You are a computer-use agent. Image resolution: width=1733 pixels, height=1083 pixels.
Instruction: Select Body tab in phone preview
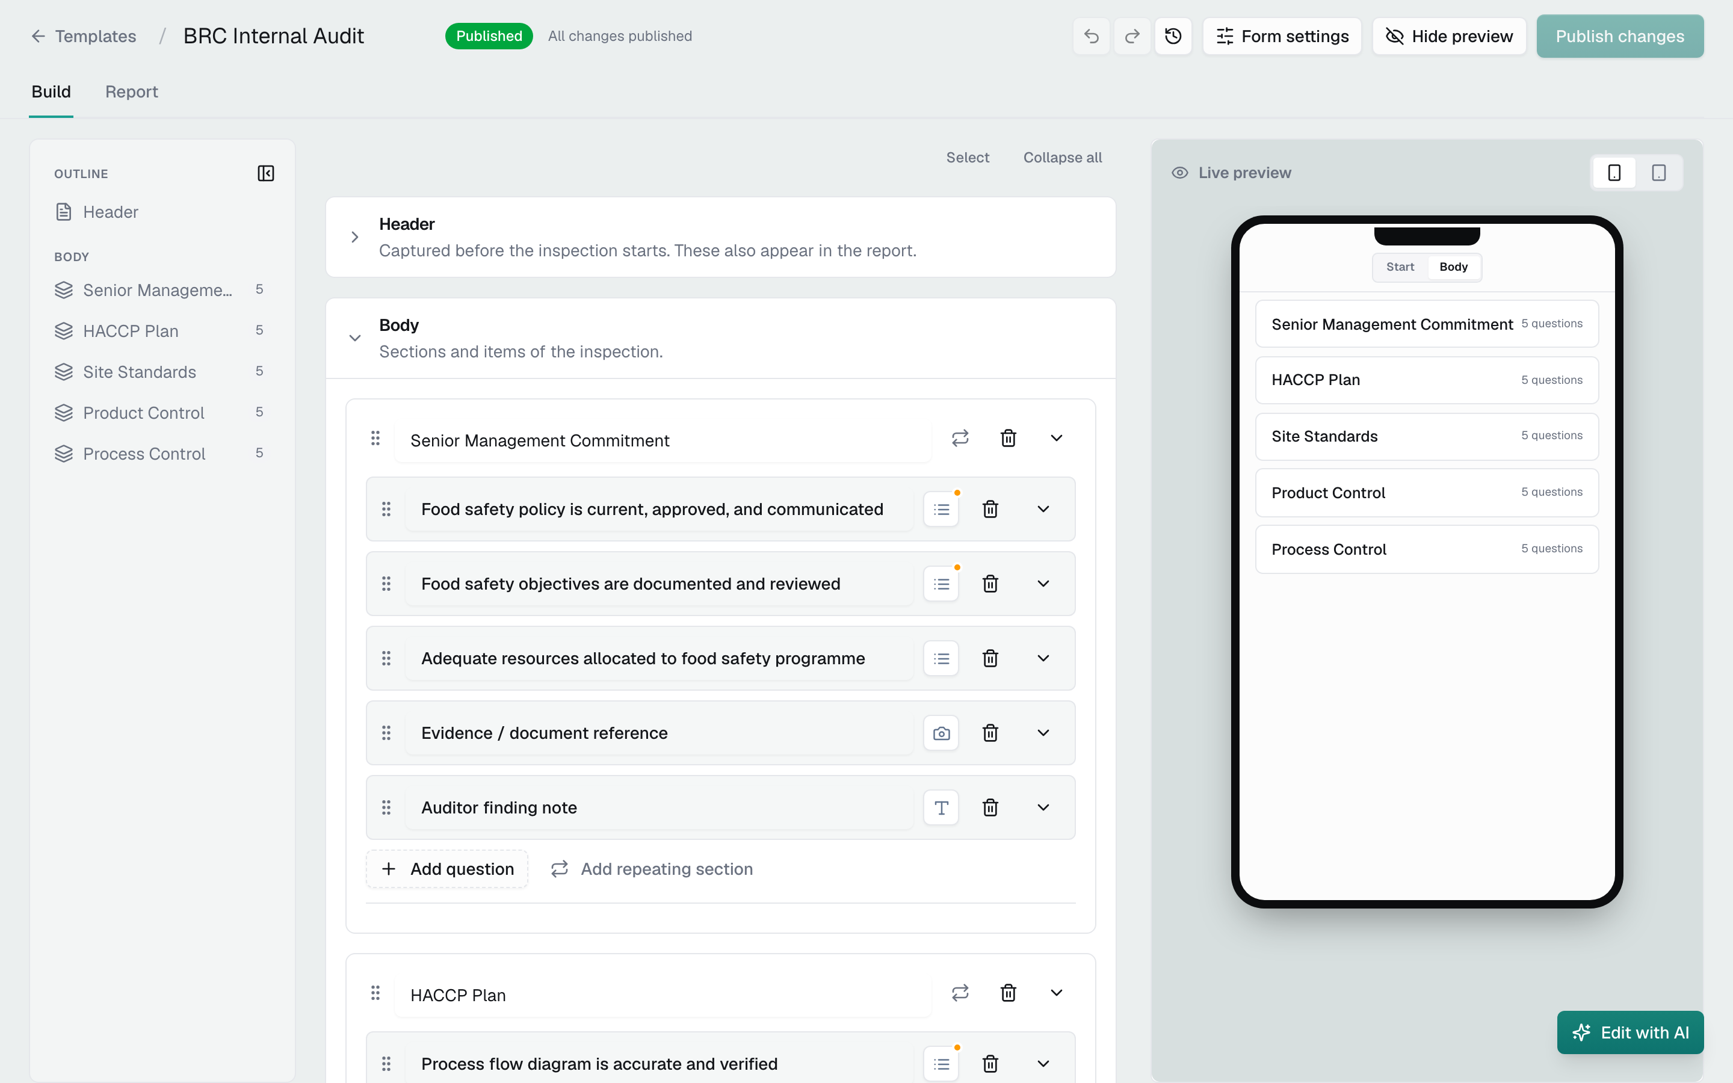1453,267
